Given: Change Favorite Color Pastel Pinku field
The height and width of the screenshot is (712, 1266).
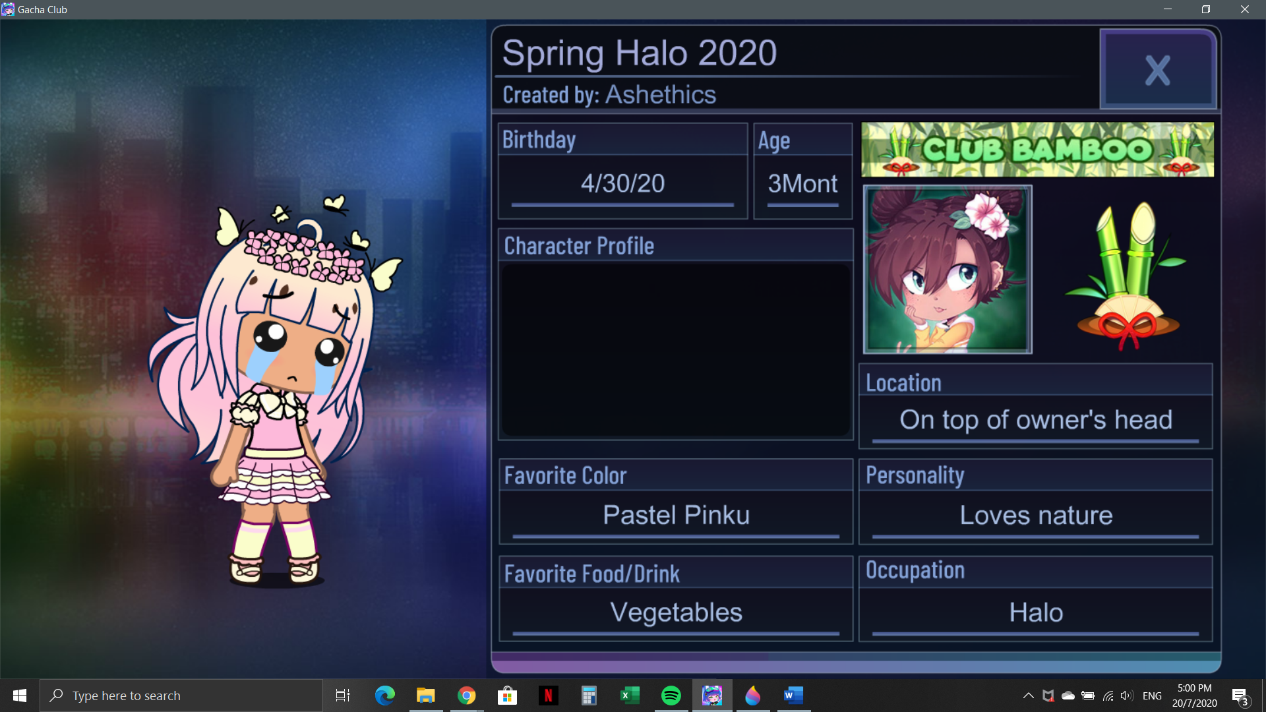Looking at the screenshot, I should (676, 516).
